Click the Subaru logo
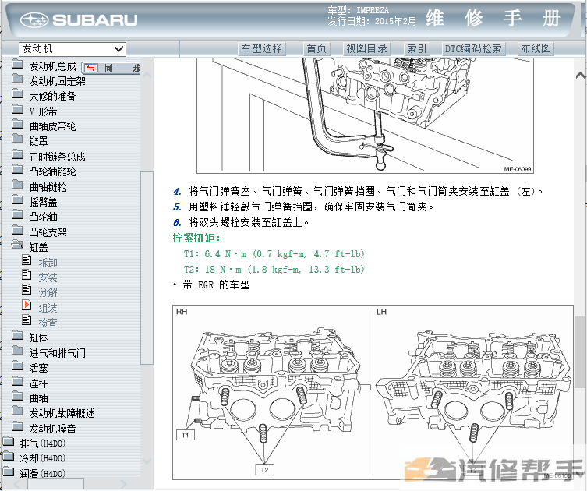 [79, 19]
